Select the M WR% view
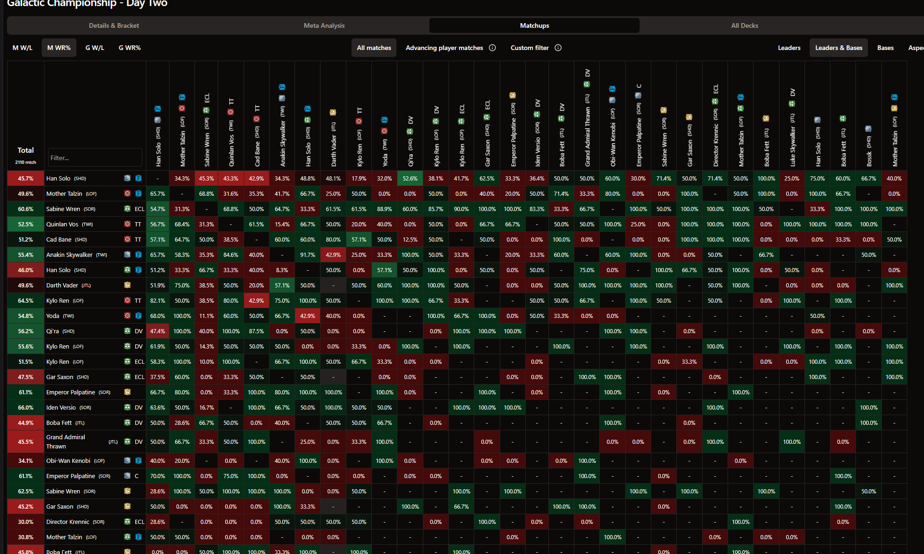This screenshot has height=554, width=924. [59, 48]
